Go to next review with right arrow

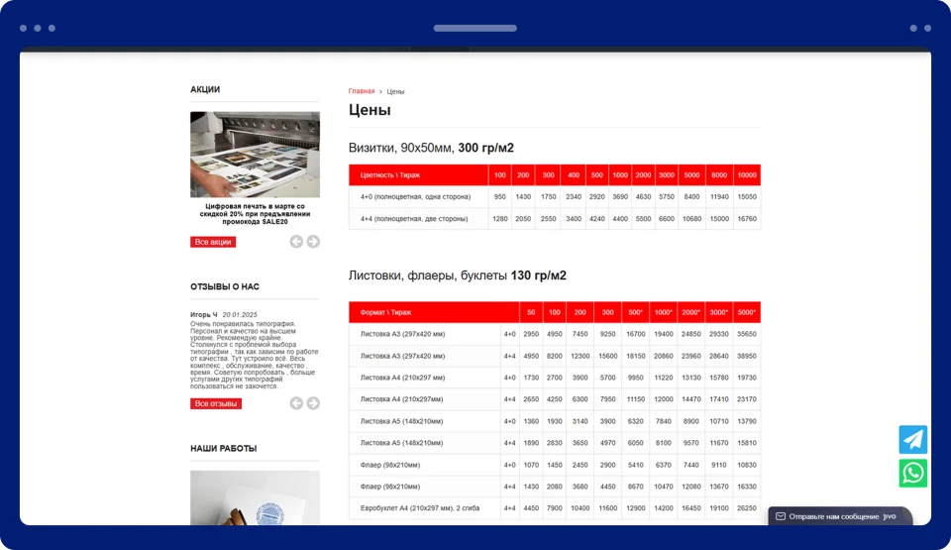point(313,403)
